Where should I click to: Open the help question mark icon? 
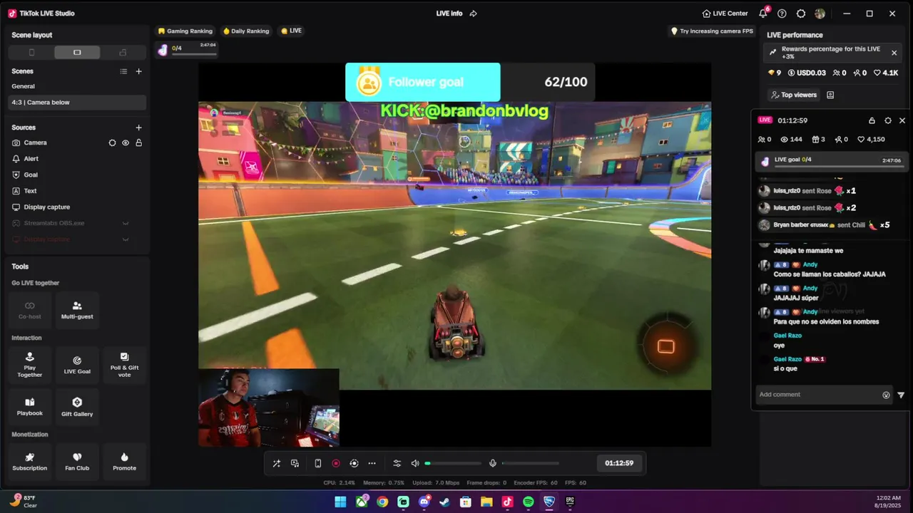(782, 14)
